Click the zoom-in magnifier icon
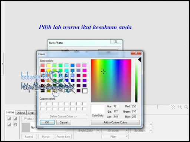The width and height of the screenshot is (190, 142). 180,107
